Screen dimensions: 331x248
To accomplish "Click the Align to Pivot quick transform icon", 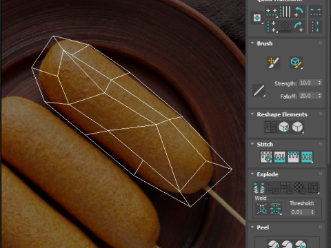I will click(x=257, y=18).
